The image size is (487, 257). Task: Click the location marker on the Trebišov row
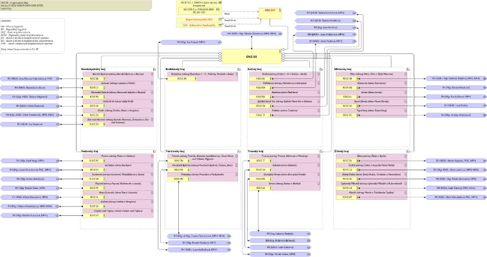tap(318, 111)
